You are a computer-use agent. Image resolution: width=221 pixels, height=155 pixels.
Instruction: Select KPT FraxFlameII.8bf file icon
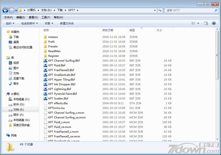pos(45,70)
